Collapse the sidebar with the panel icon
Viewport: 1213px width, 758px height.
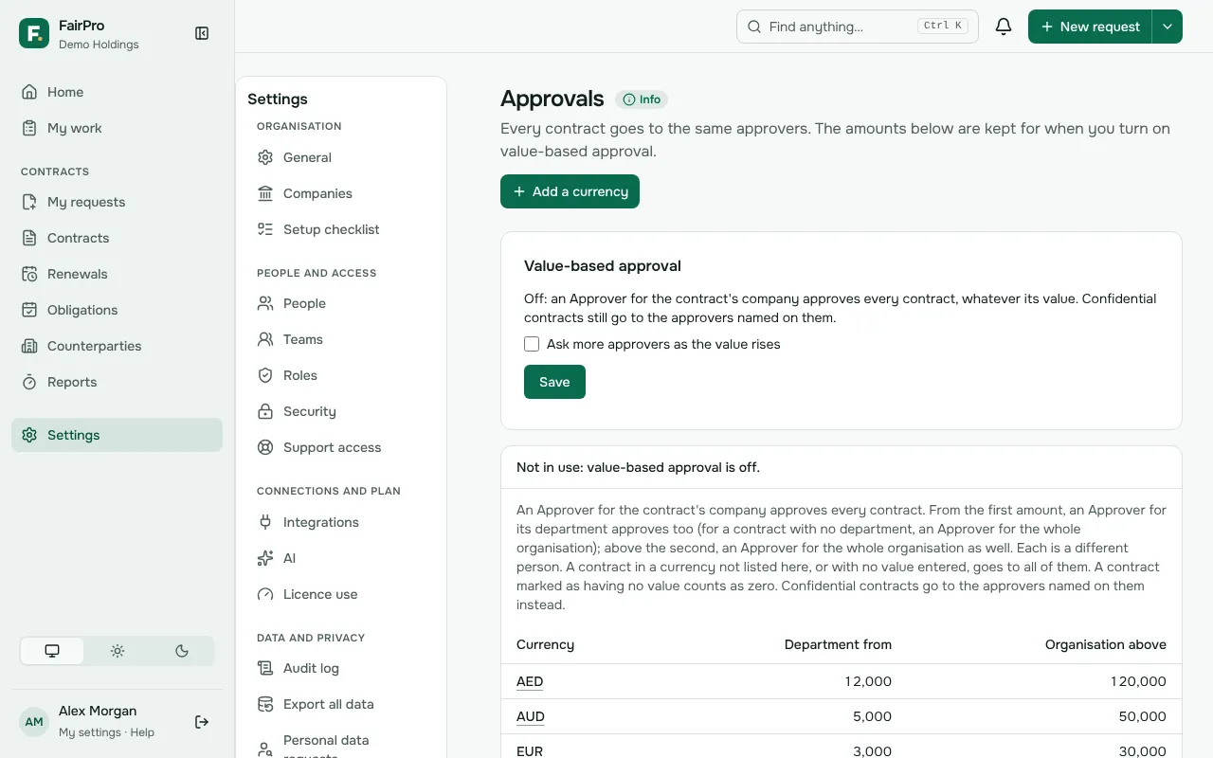coord(202,33)
